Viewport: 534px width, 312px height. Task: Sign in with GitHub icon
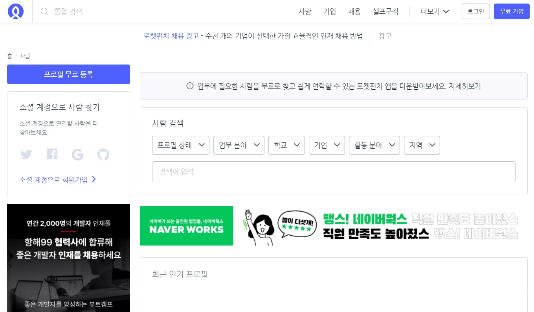pyautogui.click(x=103, y=155)
